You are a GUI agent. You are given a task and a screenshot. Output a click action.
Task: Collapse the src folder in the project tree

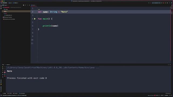click(x=4, y=13)
